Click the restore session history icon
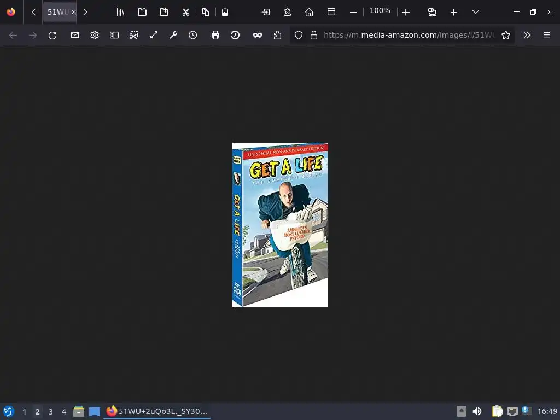Screen dimensions: 560x420 [x=235, y=35]
